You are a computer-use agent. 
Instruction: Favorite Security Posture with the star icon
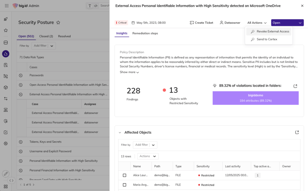point(58,23)
